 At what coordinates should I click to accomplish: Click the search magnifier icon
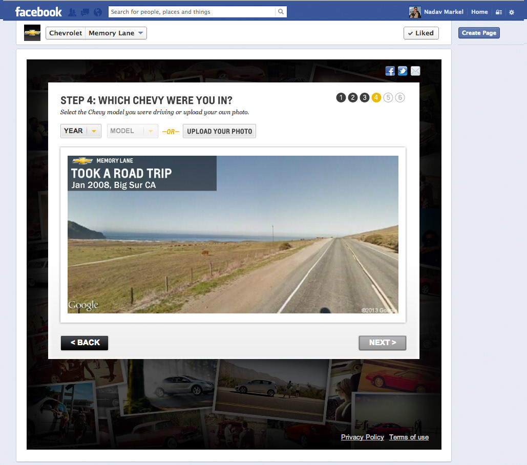pos(281,12)
